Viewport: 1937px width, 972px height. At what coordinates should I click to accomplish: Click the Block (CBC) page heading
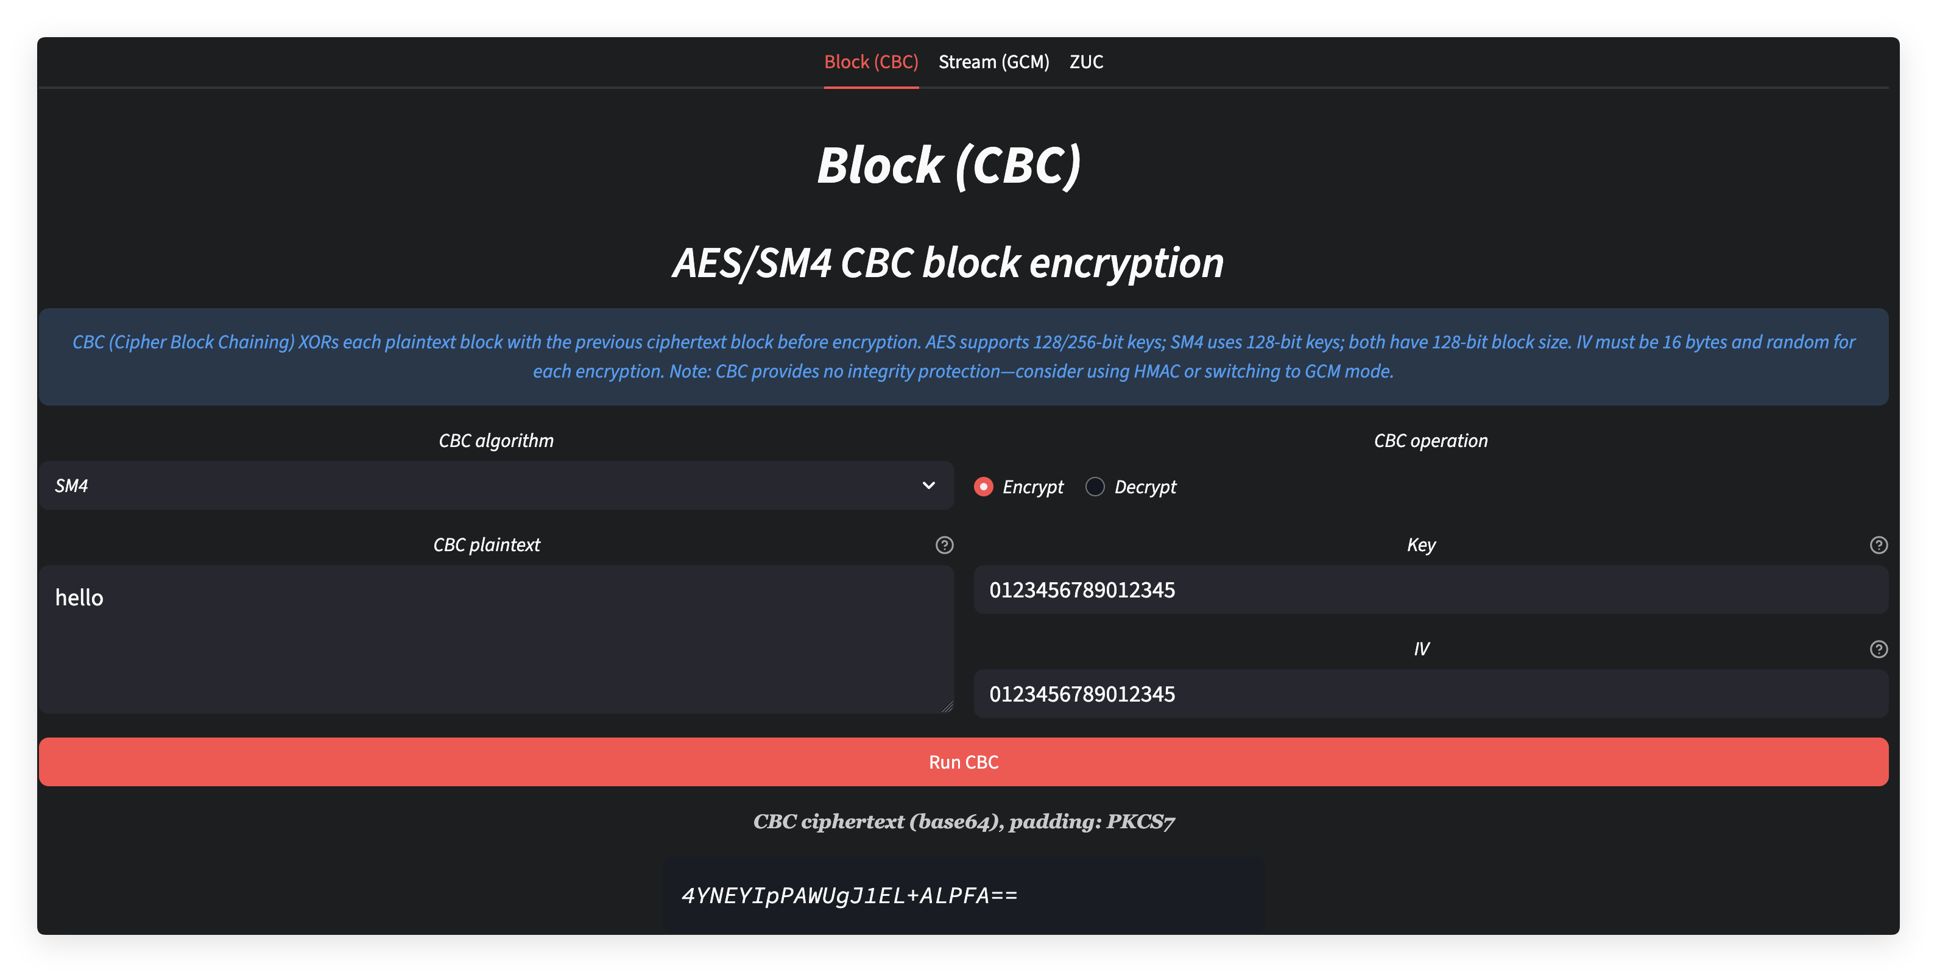pyautogui.click(x=949, y=166)
